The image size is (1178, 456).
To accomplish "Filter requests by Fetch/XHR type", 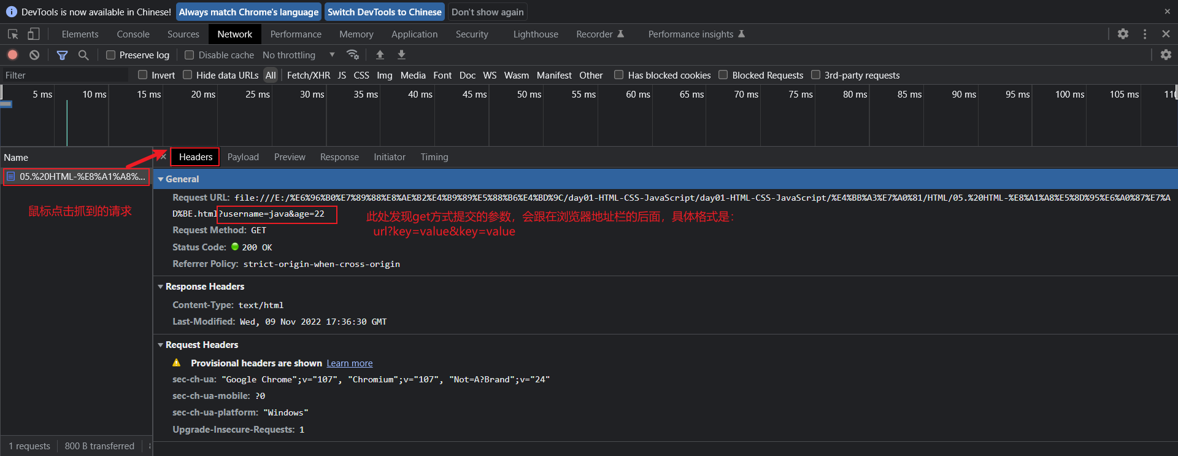I will [x=309, y=75].
